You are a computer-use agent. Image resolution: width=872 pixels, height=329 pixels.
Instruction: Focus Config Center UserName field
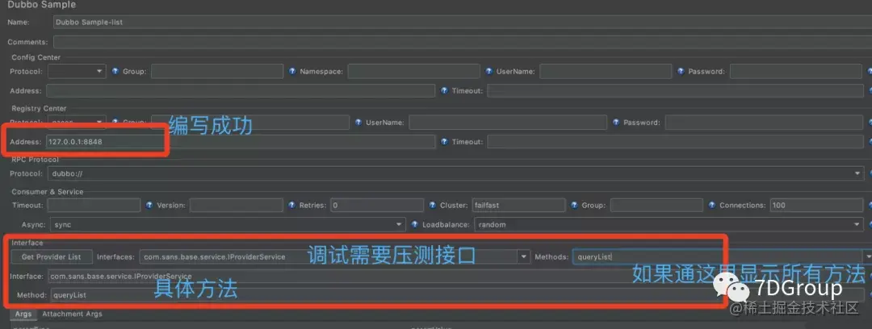606,71
